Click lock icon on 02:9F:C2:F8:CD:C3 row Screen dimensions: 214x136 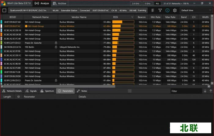coord(56,80)
